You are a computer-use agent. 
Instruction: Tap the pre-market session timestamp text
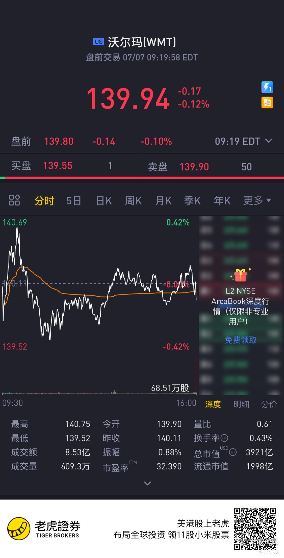click(142, 57)
